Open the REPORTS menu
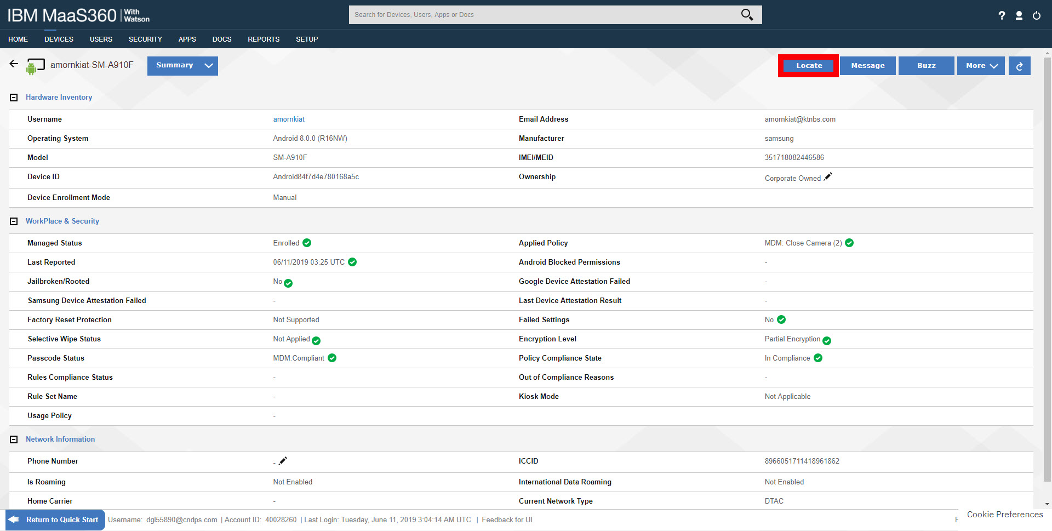The width and height of the screenshot is (1052, 531). (264, 39)
